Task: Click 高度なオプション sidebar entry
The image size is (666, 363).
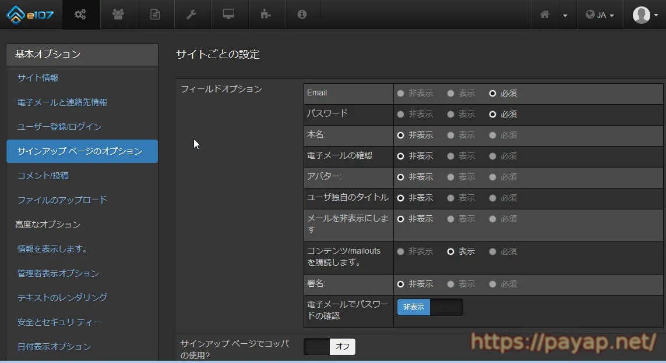Action: click(x=48, y=225)
